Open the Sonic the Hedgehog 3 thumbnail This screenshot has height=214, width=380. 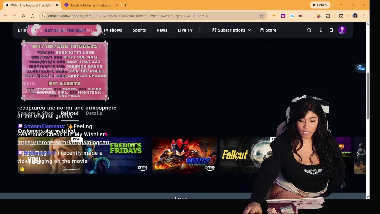(x=185, y=155)
